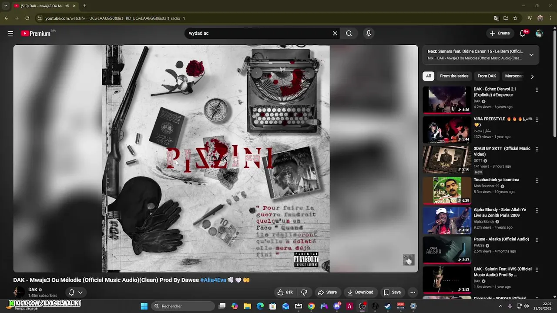Open options for 'Touhachtek ya loumima'
Image resolution: width=557 pixels, height=313 pixels.
[537, 180]
